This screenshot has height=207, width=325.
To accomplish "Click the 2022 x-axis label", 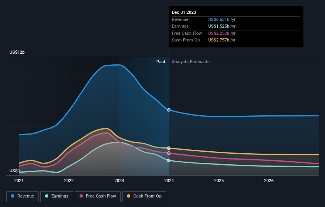I will click(69, 181).
